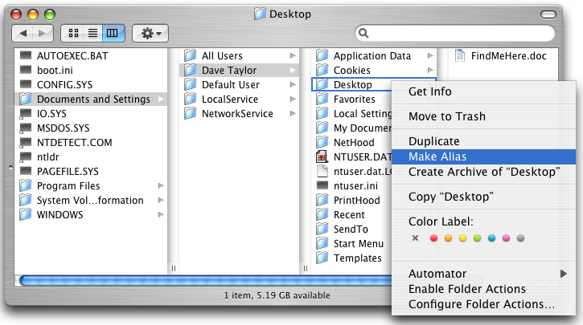
Task: Choose Configure Folder Actions...
Action: [x=484, y=304]
